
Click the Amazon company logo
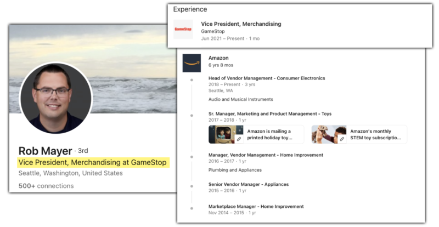[192, 63]
